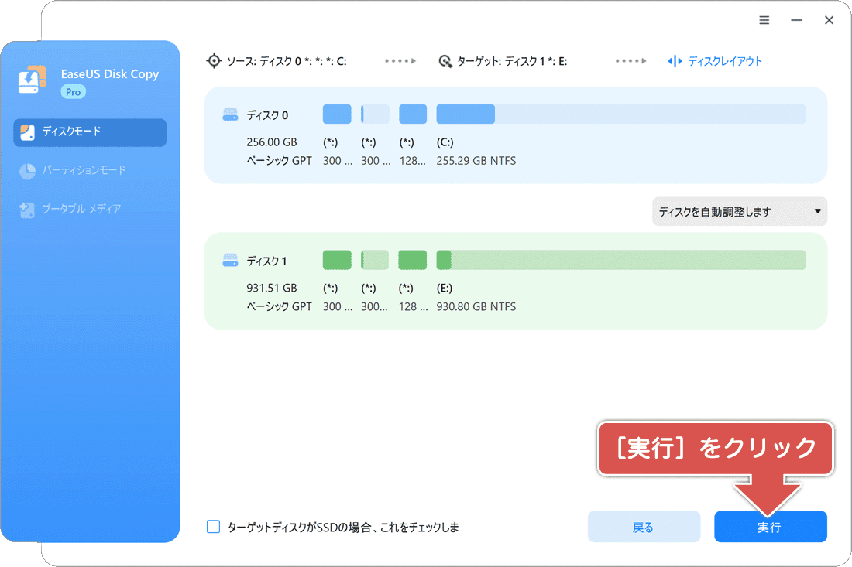This screenshot has height=567, width=852.
Task: Open the hamburger menu
Action: coord(764,20)
